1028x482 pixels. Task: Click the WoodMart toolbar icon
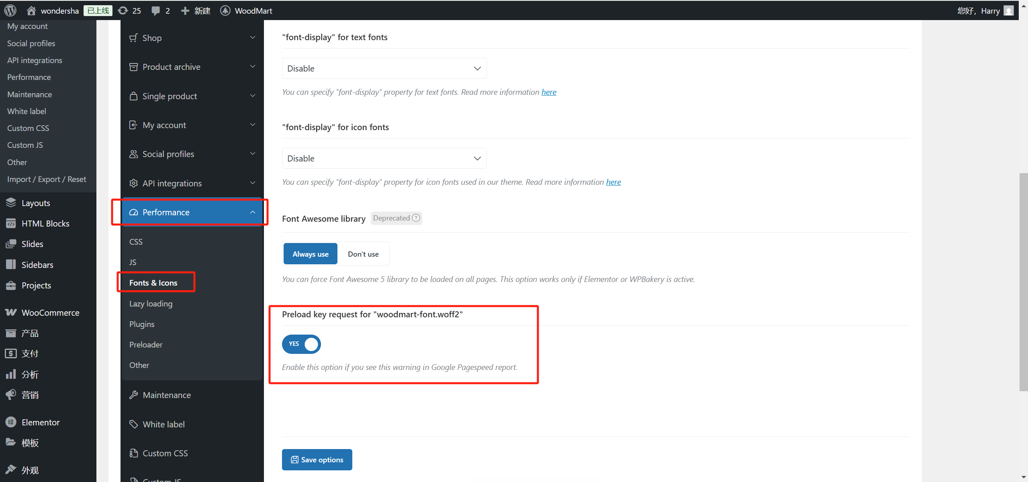225,11
